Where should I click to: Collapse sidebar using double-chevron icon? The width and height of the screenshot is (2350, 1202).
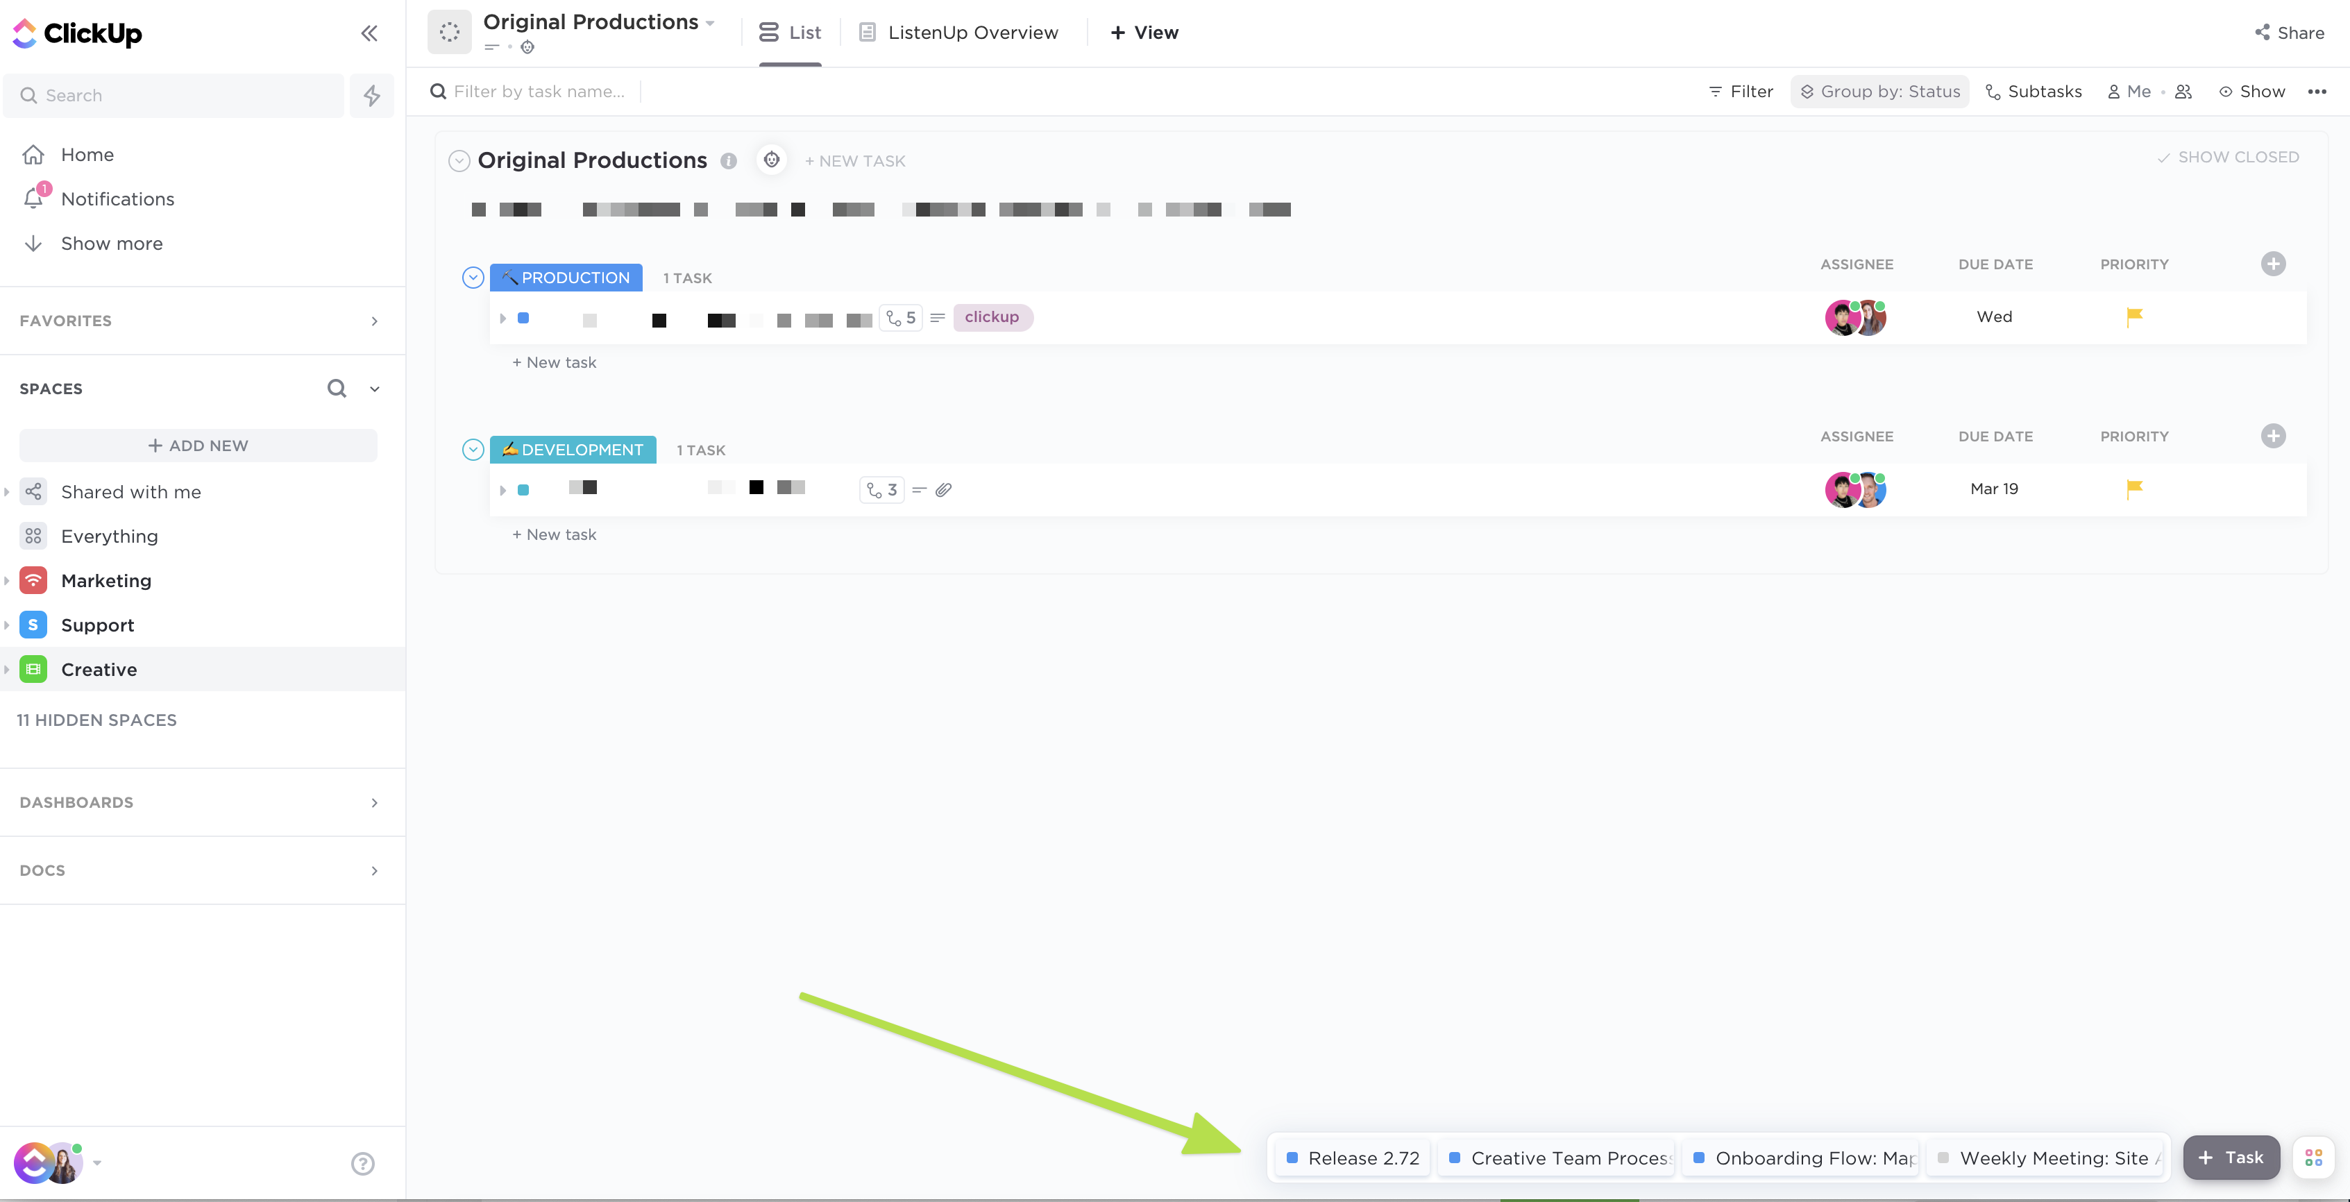coord(369,34)
